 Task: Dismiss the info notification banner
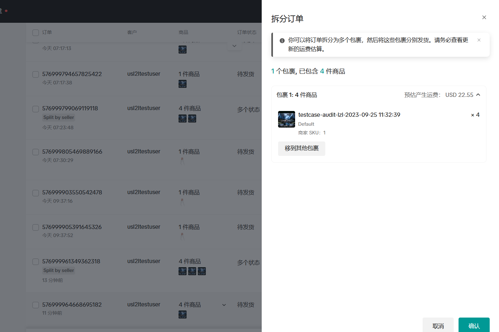pos(479,40)
